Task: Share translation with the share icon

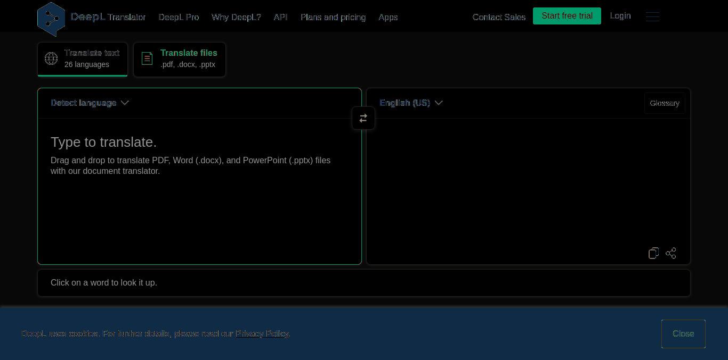Action: tap(671, 253)
